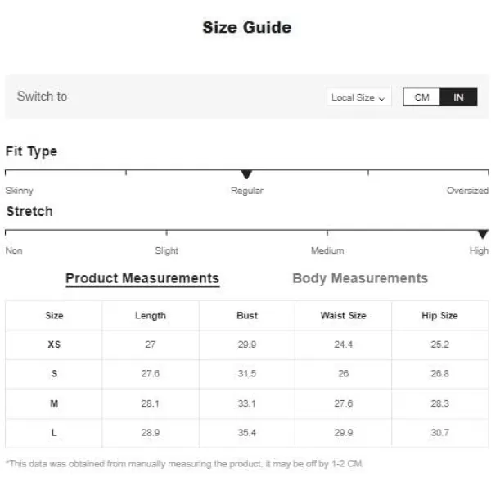Switch units to CM

pyautogui.click(x=421, y=97)
